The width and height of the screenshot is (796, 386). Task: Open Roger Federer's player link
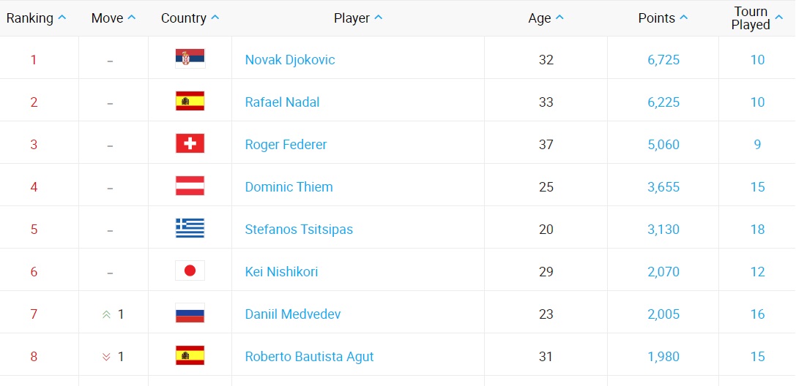click(286, 145)
